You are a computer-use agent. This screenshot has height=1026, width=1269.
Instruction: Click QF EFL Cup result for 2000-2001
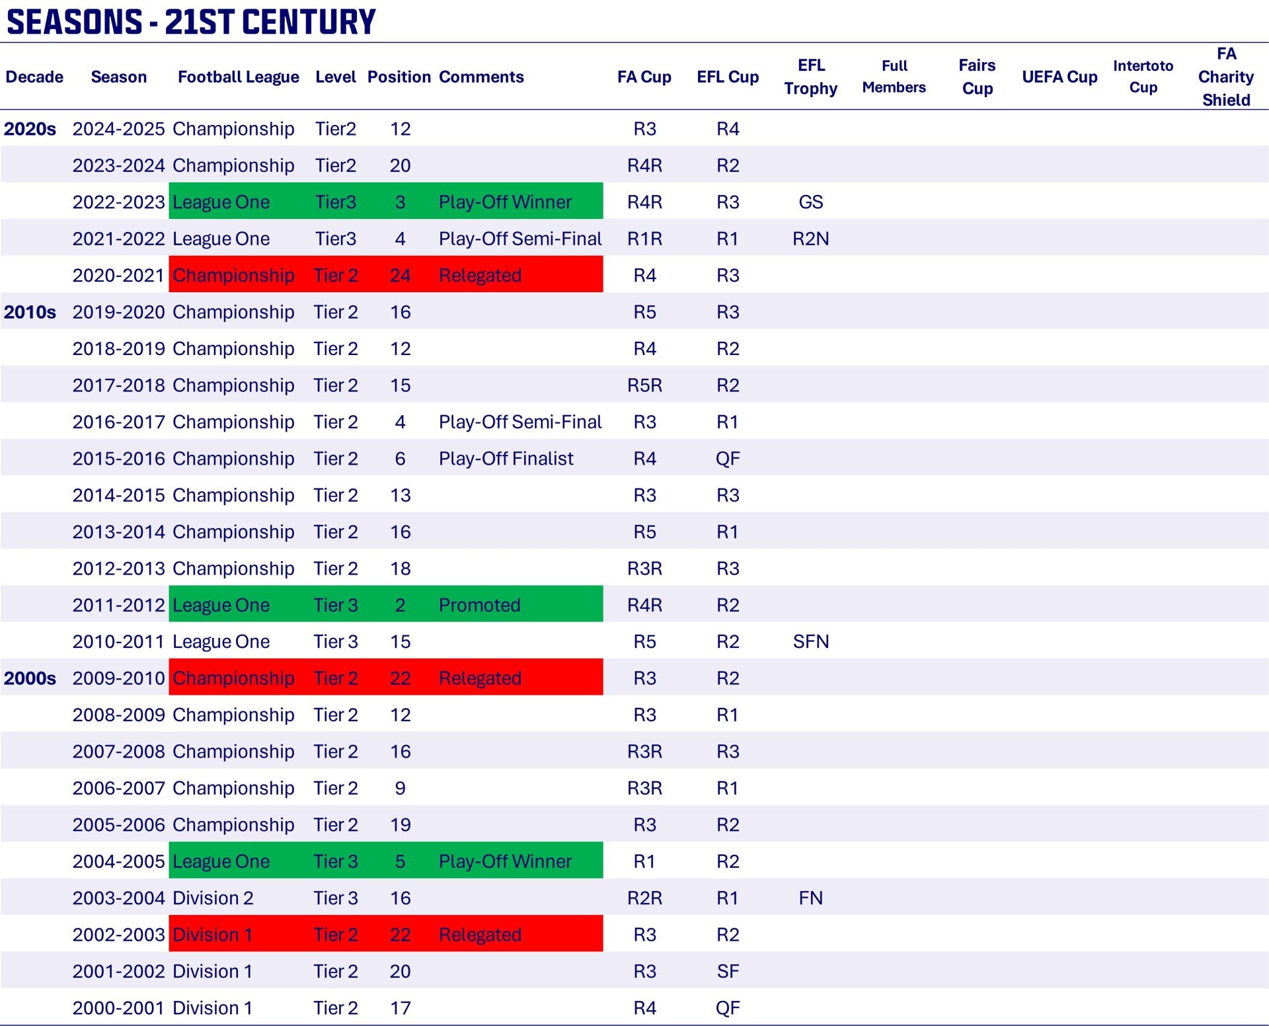click(728, 1007)
